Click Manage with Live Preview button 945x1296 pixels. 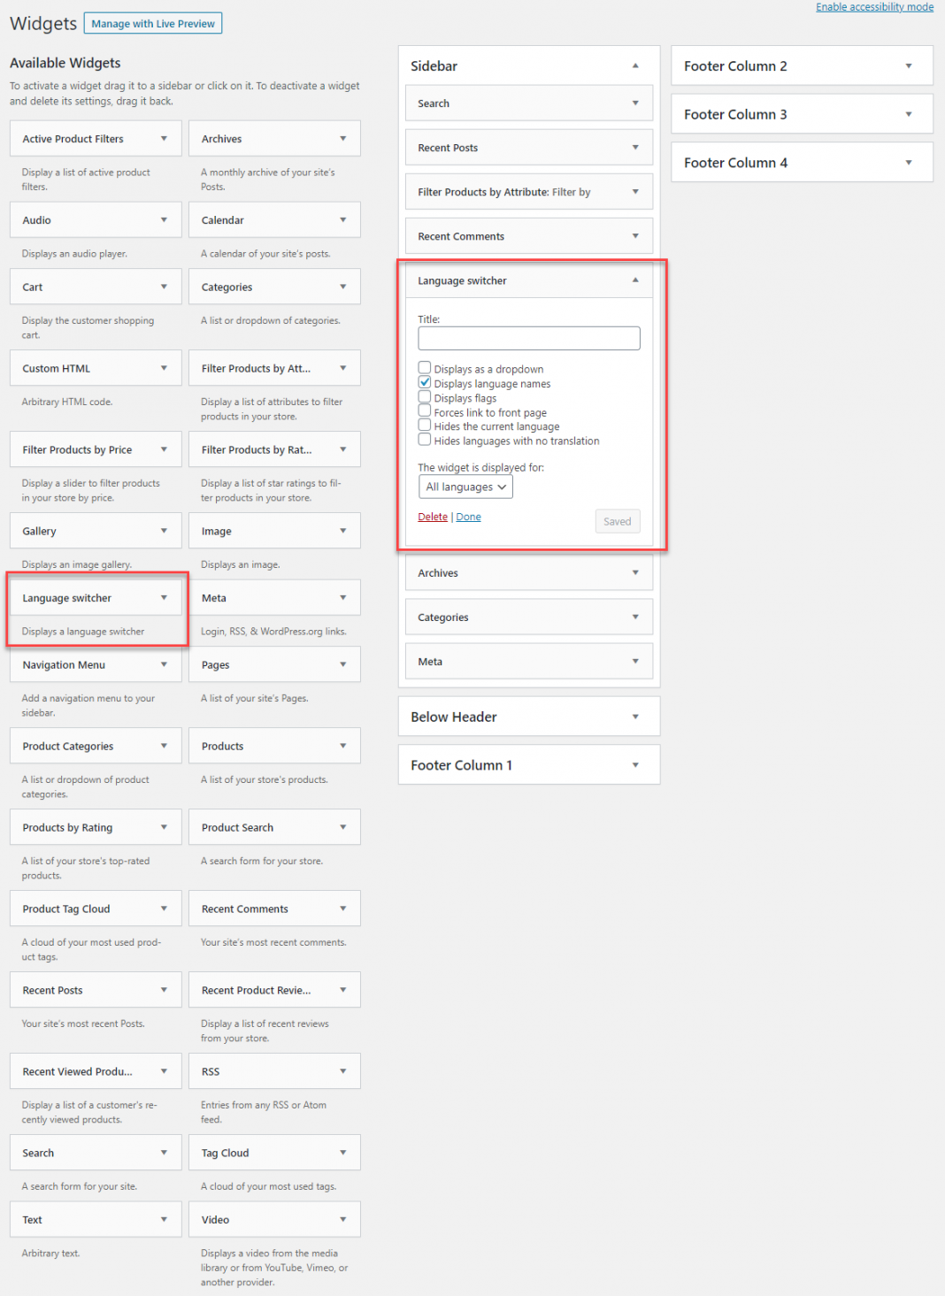click(153, 24)
